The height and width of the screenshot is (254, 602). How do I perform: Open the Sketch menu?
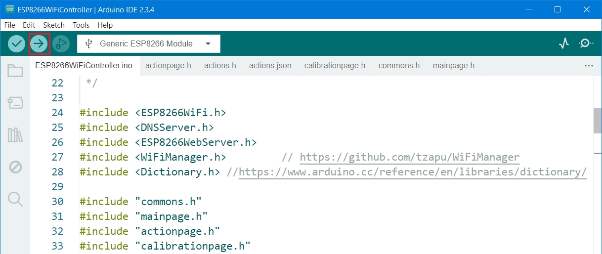coord(54,25)
